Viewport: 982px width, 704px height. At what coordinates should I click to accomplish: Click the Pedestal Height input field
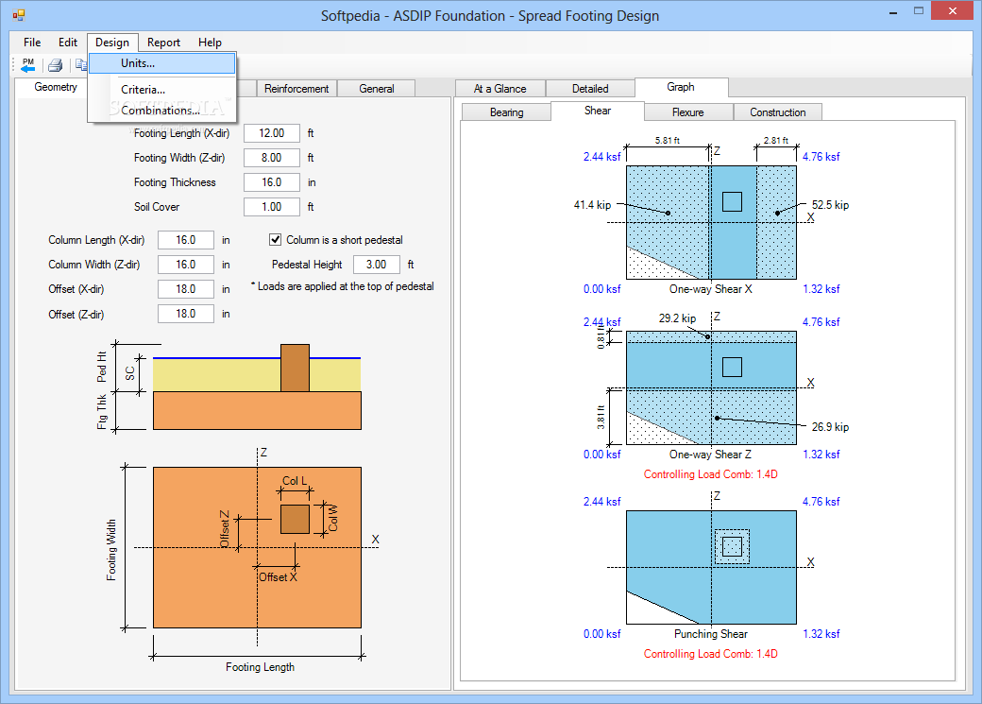click(377, 264)
